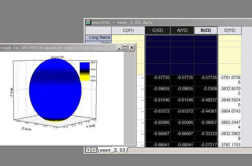This screenshot has width=252, height=166.
Task: Click cell -0.27217 in B(Z2)
Action: coord(206,145)
